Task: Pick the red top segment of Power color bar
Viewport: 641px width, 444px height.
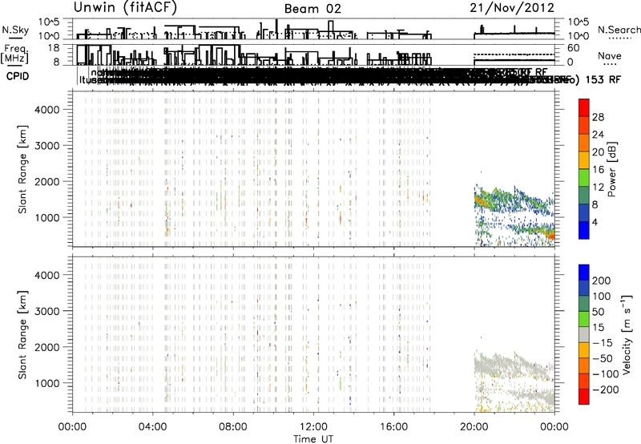Action: click(584, 108)
